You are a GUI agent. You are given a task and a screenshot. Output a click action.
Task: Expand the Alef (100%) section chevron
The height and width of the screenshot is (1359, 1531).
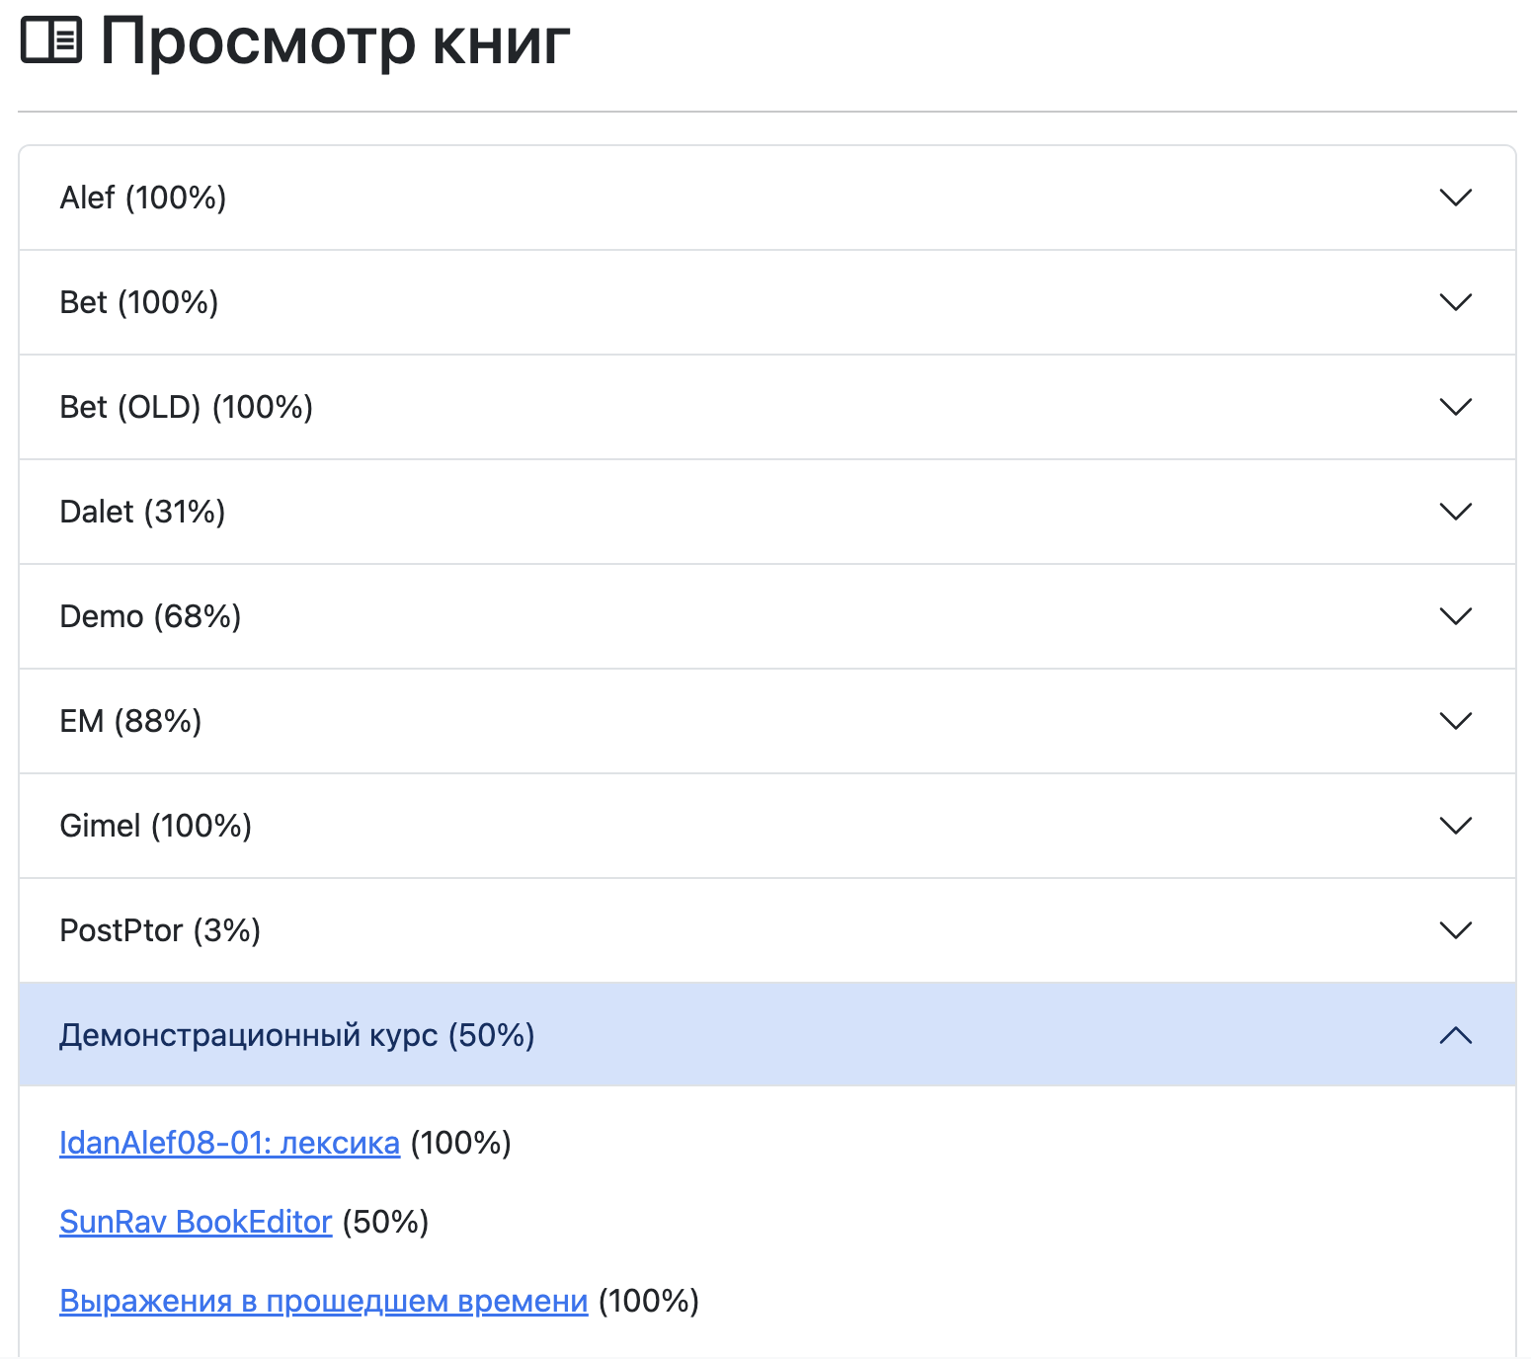point(1455,198)
